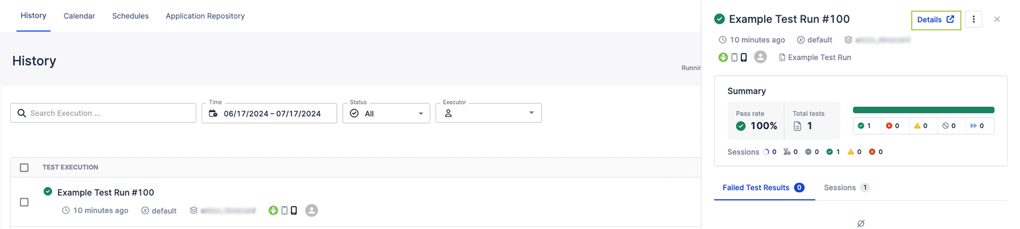Expand the Executor dropdown
The image size is (1020, 229).
coord(488,113)
